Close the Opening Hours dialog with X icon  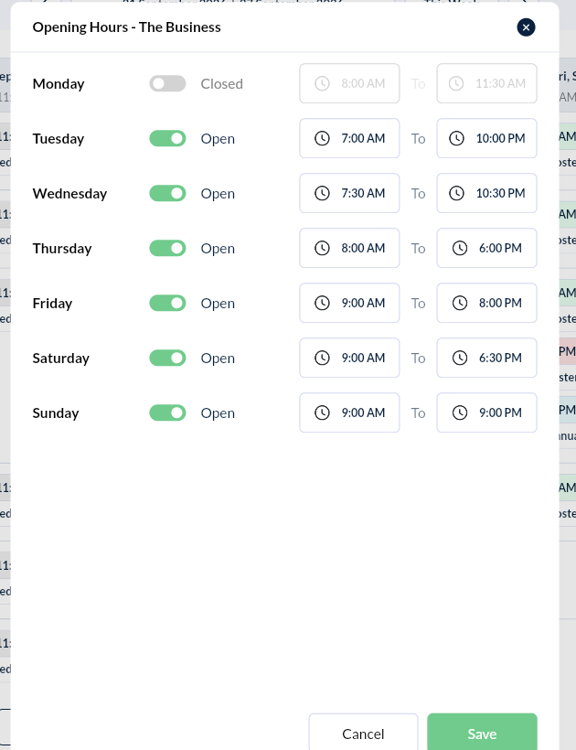coord(526,27)
